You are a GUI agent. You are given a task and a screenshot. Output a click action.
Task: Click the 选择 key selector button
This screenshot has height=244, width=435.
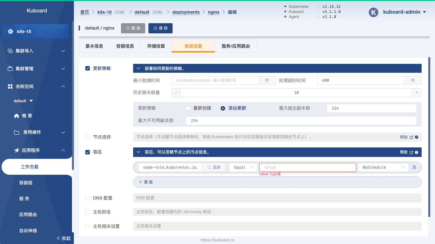[214, 167]
